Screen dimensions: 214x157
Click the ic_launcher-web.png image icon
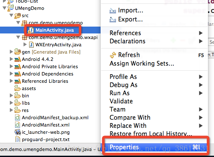[x=18, y=132]
